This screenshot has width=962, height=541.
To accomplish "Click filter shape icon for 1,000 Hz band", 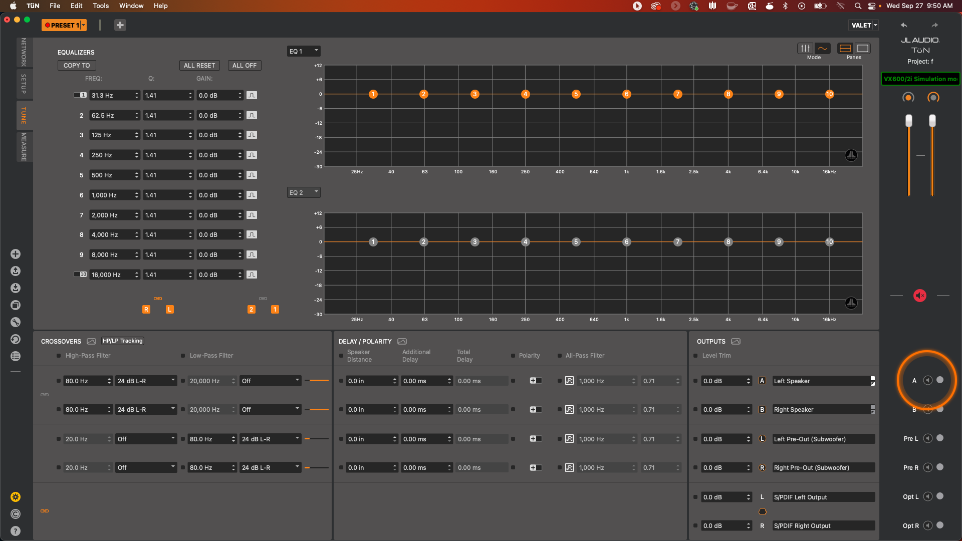I will click(252, 195).
